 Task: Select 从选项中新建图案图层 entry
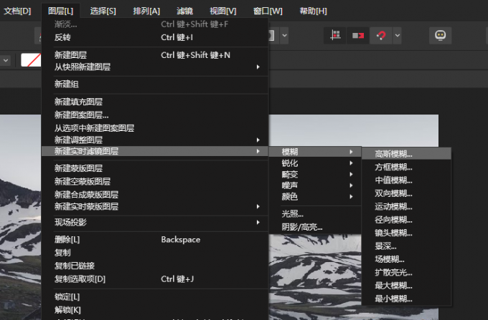pos(155,128)
